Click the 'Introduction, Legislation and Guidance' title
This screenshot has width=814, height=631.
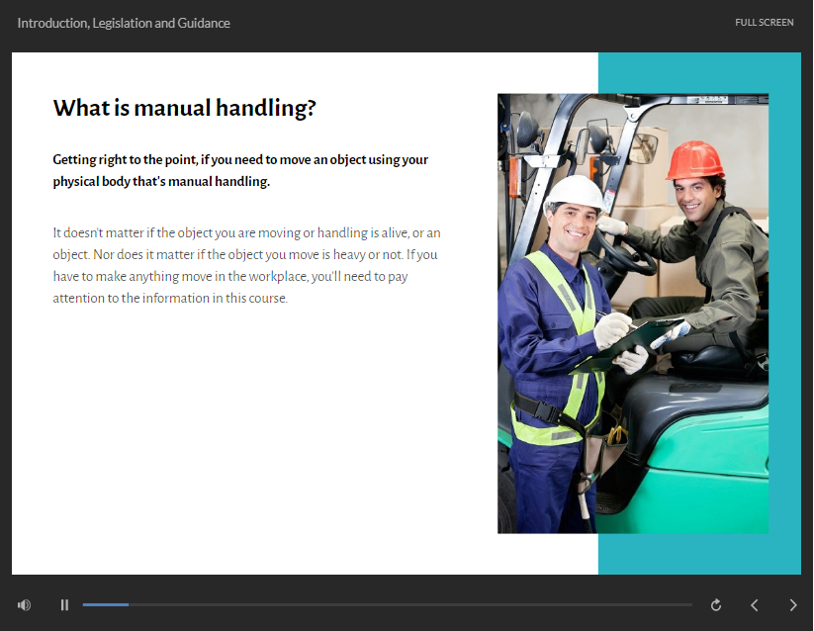[124, 23]
